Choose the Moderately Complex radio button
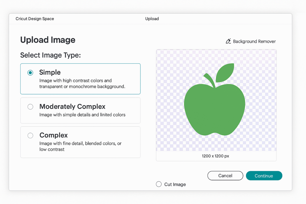The height and width of the screenshot is (204, 306). coord(30,107)
